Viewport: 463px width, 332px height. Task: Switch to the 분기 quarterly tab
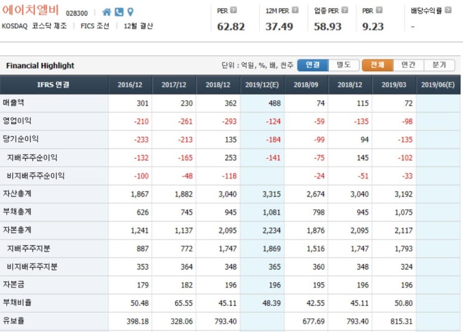(x=439, y=65)
